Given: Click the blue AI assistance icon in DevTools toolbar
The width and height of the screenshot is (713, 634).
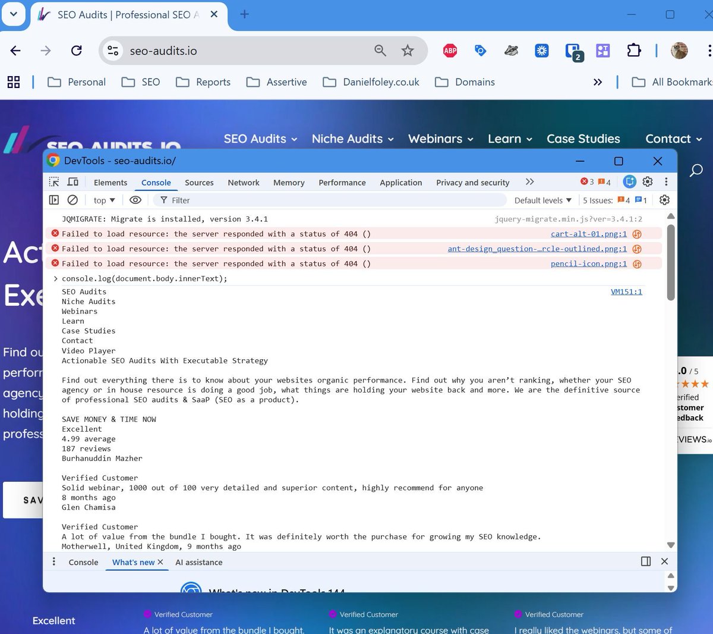Looking at the screenshot, I should tap(630, 182).
